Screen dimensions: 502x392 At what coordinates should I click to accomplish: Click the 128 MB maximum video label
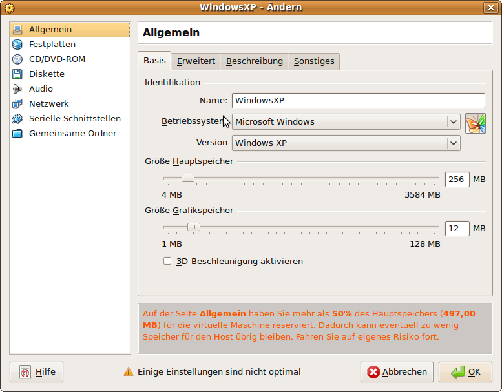[x=425, y=244]
